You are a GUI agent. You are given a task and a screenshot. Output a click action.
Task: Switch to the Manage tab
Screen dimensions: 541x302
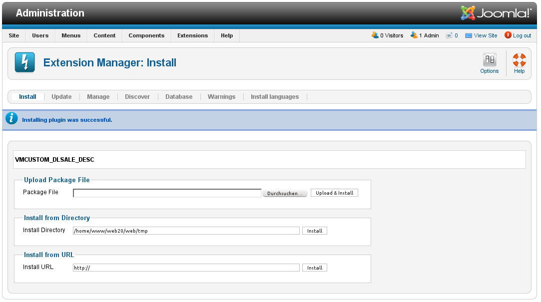point(98,97)
